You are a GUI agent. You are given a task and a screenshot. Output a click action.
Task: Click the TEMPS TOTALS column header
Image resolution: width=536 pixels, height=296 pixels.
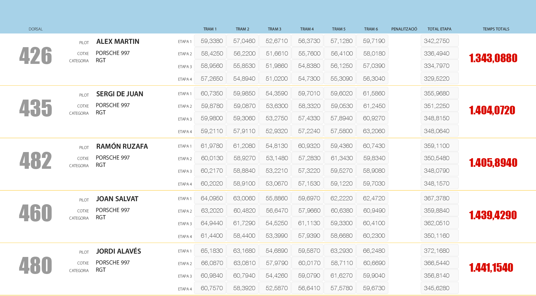pyautogui.click(x=496, y=29)
